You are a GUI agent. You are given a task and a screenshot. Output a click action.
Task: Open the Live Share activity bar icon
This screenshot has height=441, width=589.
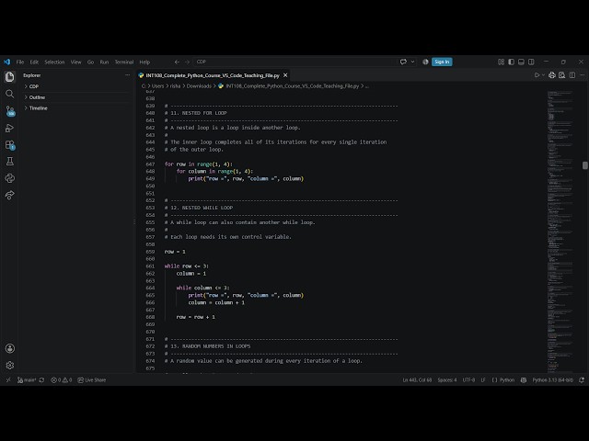(10, 195)
